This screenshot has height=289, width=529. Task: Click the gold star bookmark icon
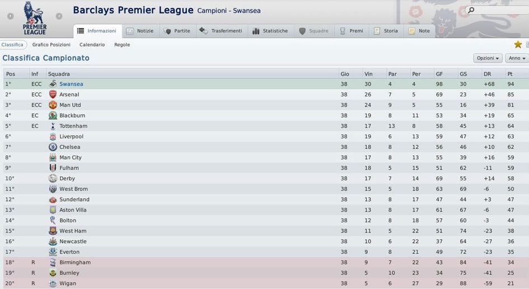[518, 44]
